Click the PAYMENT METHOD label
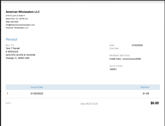 [119, 55]
